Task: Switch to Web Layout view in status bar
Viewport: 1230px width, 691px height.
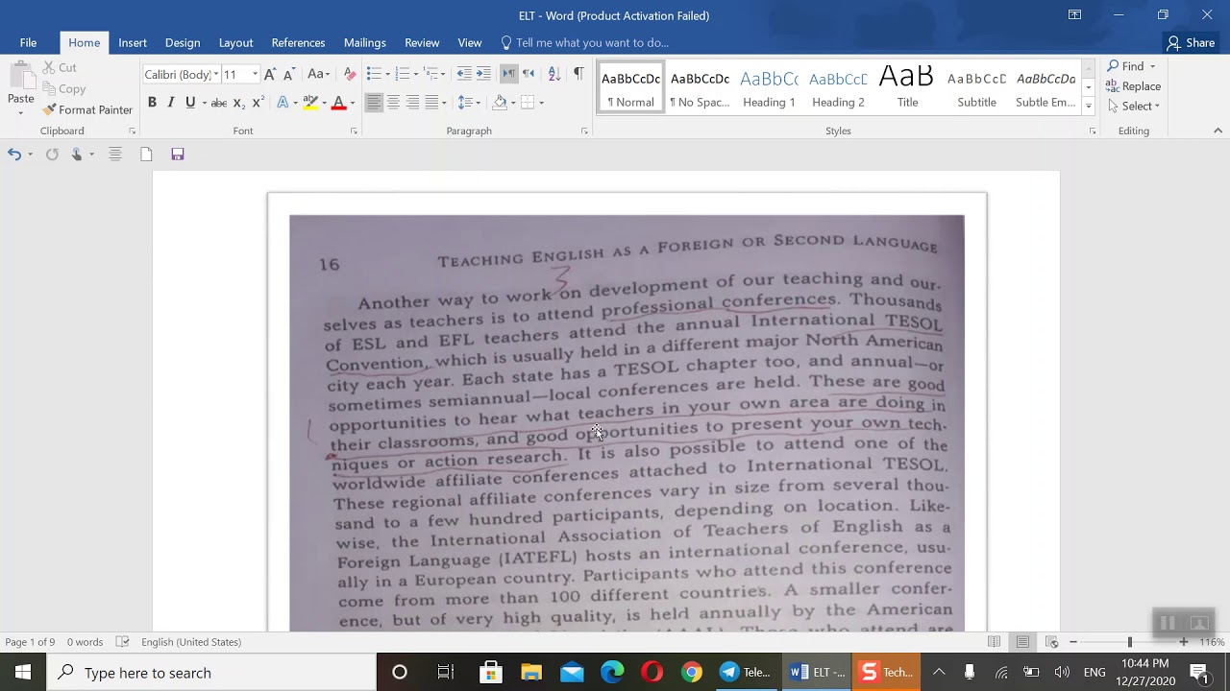Action: click(1052, 642)
